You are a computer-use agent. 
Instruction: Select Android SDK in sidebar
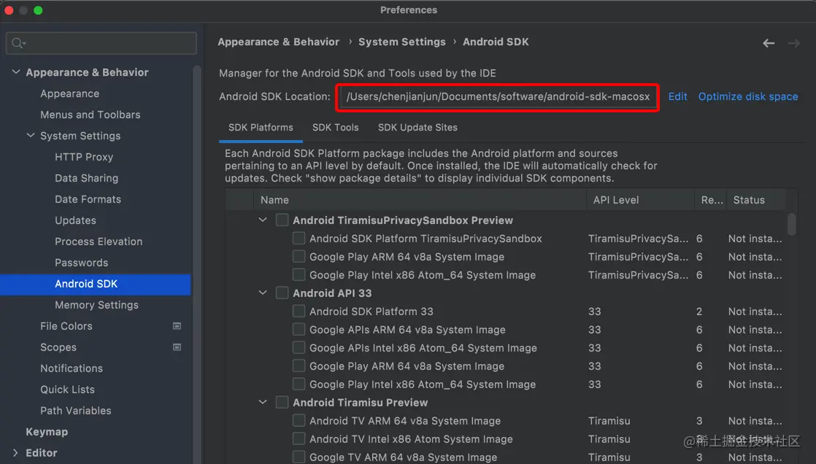[x=95, y=284]
